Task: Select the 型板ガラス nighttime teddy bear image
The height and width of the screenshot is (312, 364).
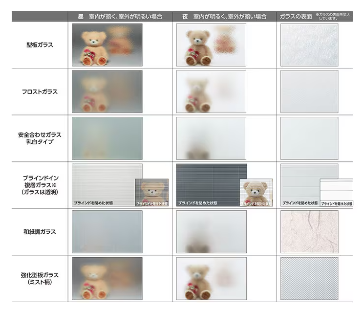Action: (x=211, y=45)
